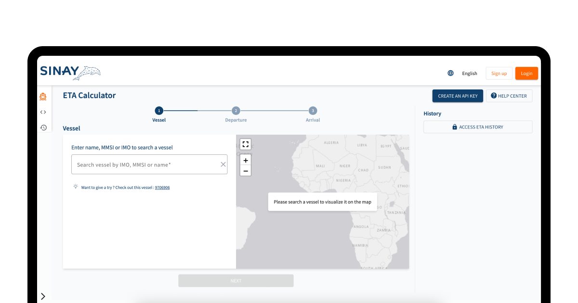The image size is (578, 303).
Task: Open the developer code brackets sidebar icon
Action: coord(43,112)
